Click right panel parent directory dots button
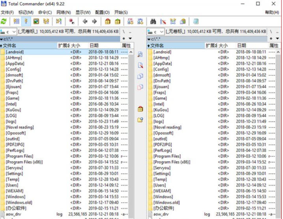This screenshot has width=283, height=219. (277, 32)
